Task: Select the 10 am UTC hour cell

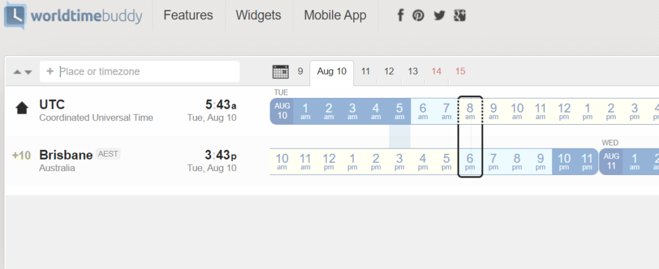Action: [517, 111]
